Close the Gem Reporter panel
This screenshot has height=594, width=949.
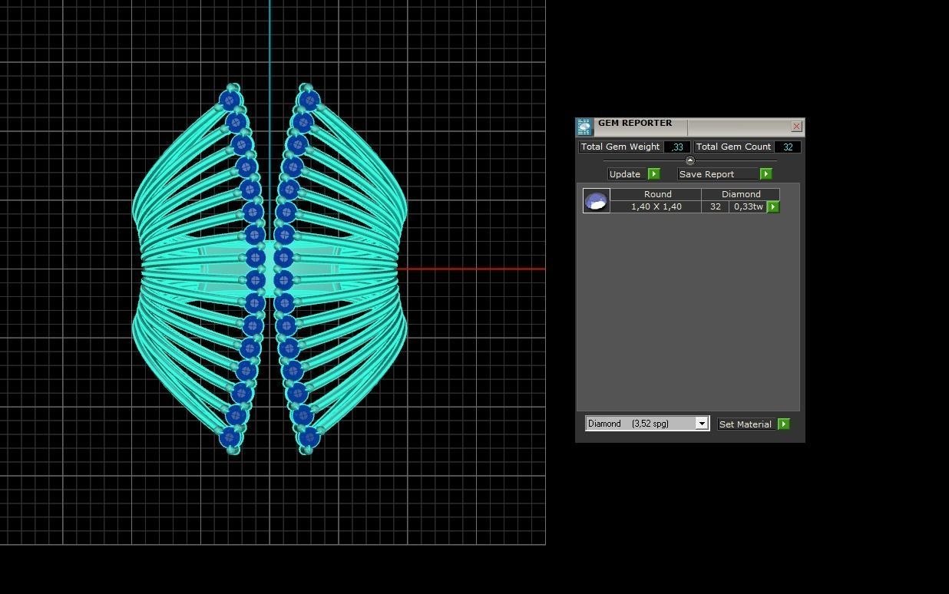pos(796,126)
